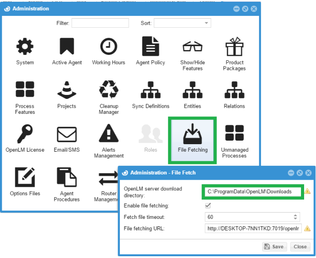Open the OpenLM License key icon
Screen dimensions: 316x258
tap(25, 134)
